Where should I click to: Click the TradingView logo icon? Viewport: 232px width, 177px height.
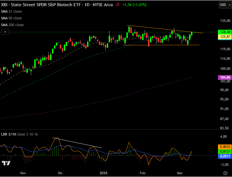click(6, 163)
